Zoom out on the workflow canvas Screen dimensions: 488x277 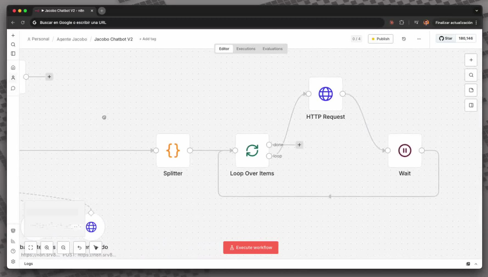63,247
